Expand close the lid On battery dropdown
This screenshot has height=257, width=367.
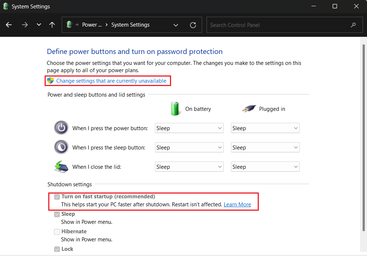coord(189,167)
